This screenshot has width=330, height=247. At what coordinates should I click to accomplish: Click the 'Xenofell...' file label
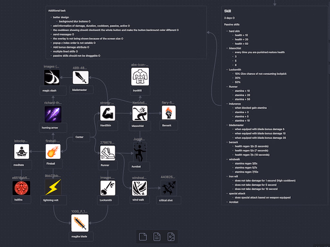tap(140, 102)
